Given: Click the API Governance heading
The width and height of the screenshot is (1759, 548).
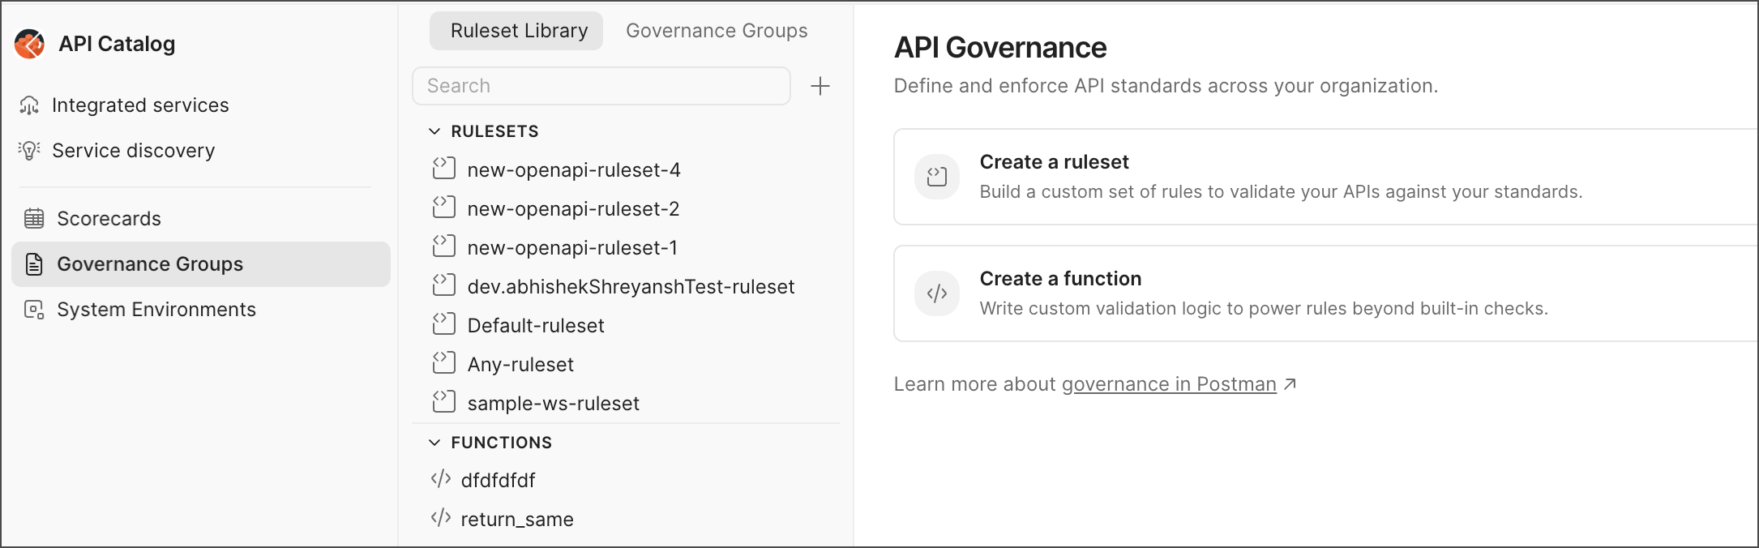Looking at the screenshot, I should 1000,48.
